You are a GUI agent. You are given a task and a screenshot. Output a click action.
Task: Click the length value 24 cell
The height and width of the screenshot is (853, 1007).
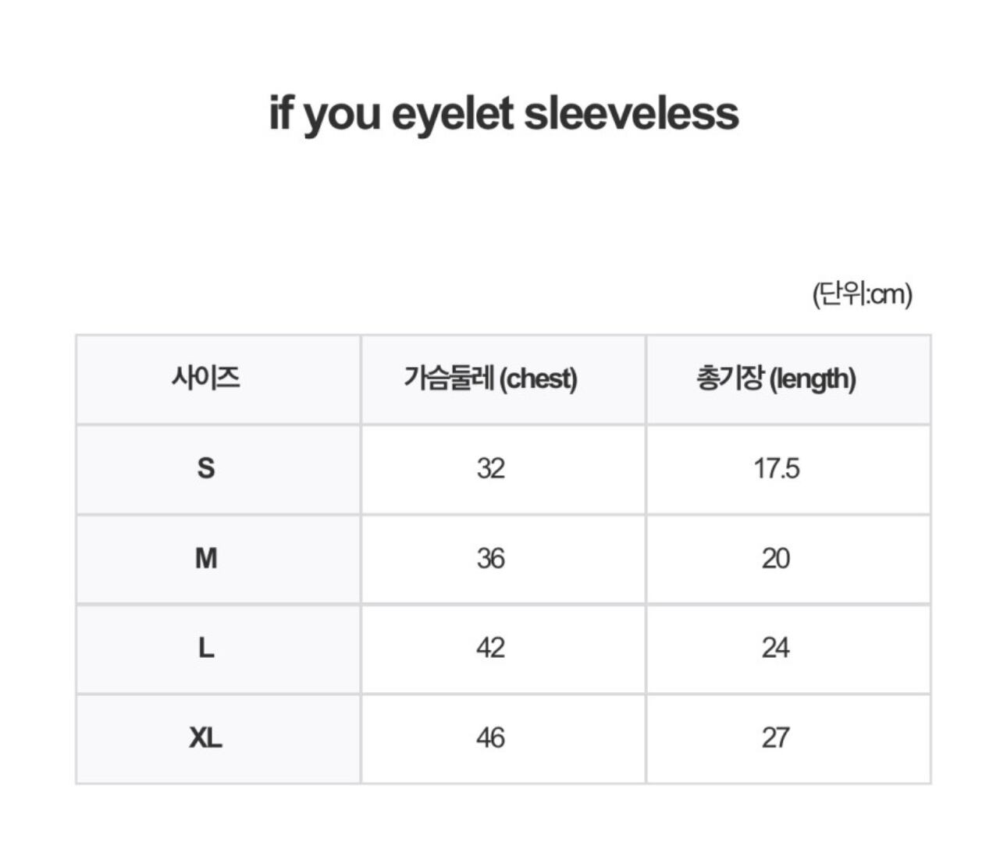776,648
